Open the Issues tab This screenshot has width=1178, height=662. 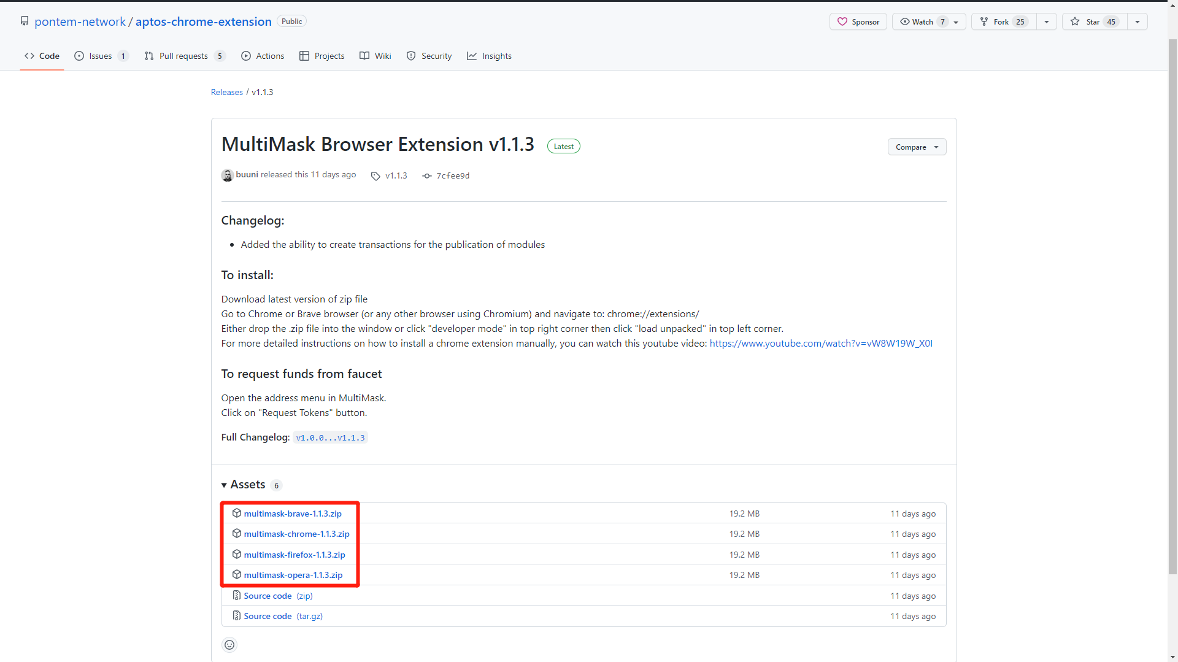(x=101, y=56)
